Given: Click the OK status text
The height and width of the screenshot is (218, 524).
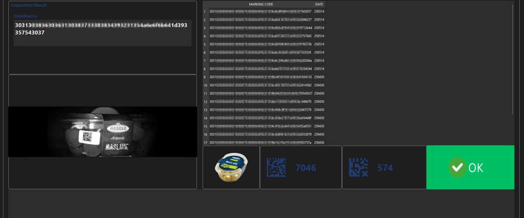Looking at the screenshot, I should (x=476, y=168).
